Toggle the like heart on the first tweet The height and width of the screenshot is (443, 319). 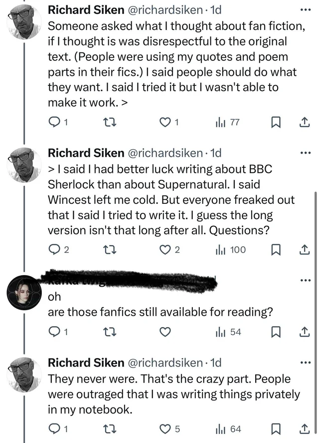[x=165, y=122]
